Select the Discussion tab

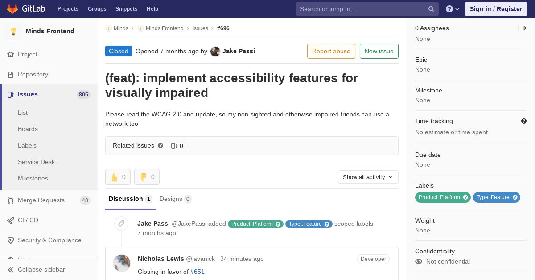pos(131,199)
